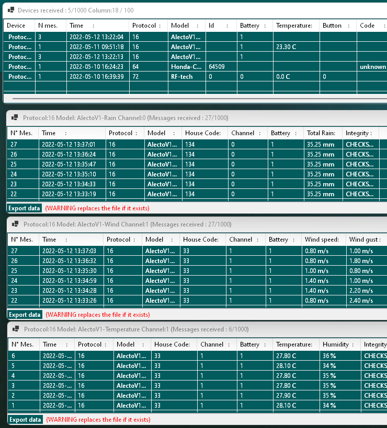Select Wind message timed 2022-05-12 13:36:32
This screenshot has height=428, width=387.
point(197,261)
